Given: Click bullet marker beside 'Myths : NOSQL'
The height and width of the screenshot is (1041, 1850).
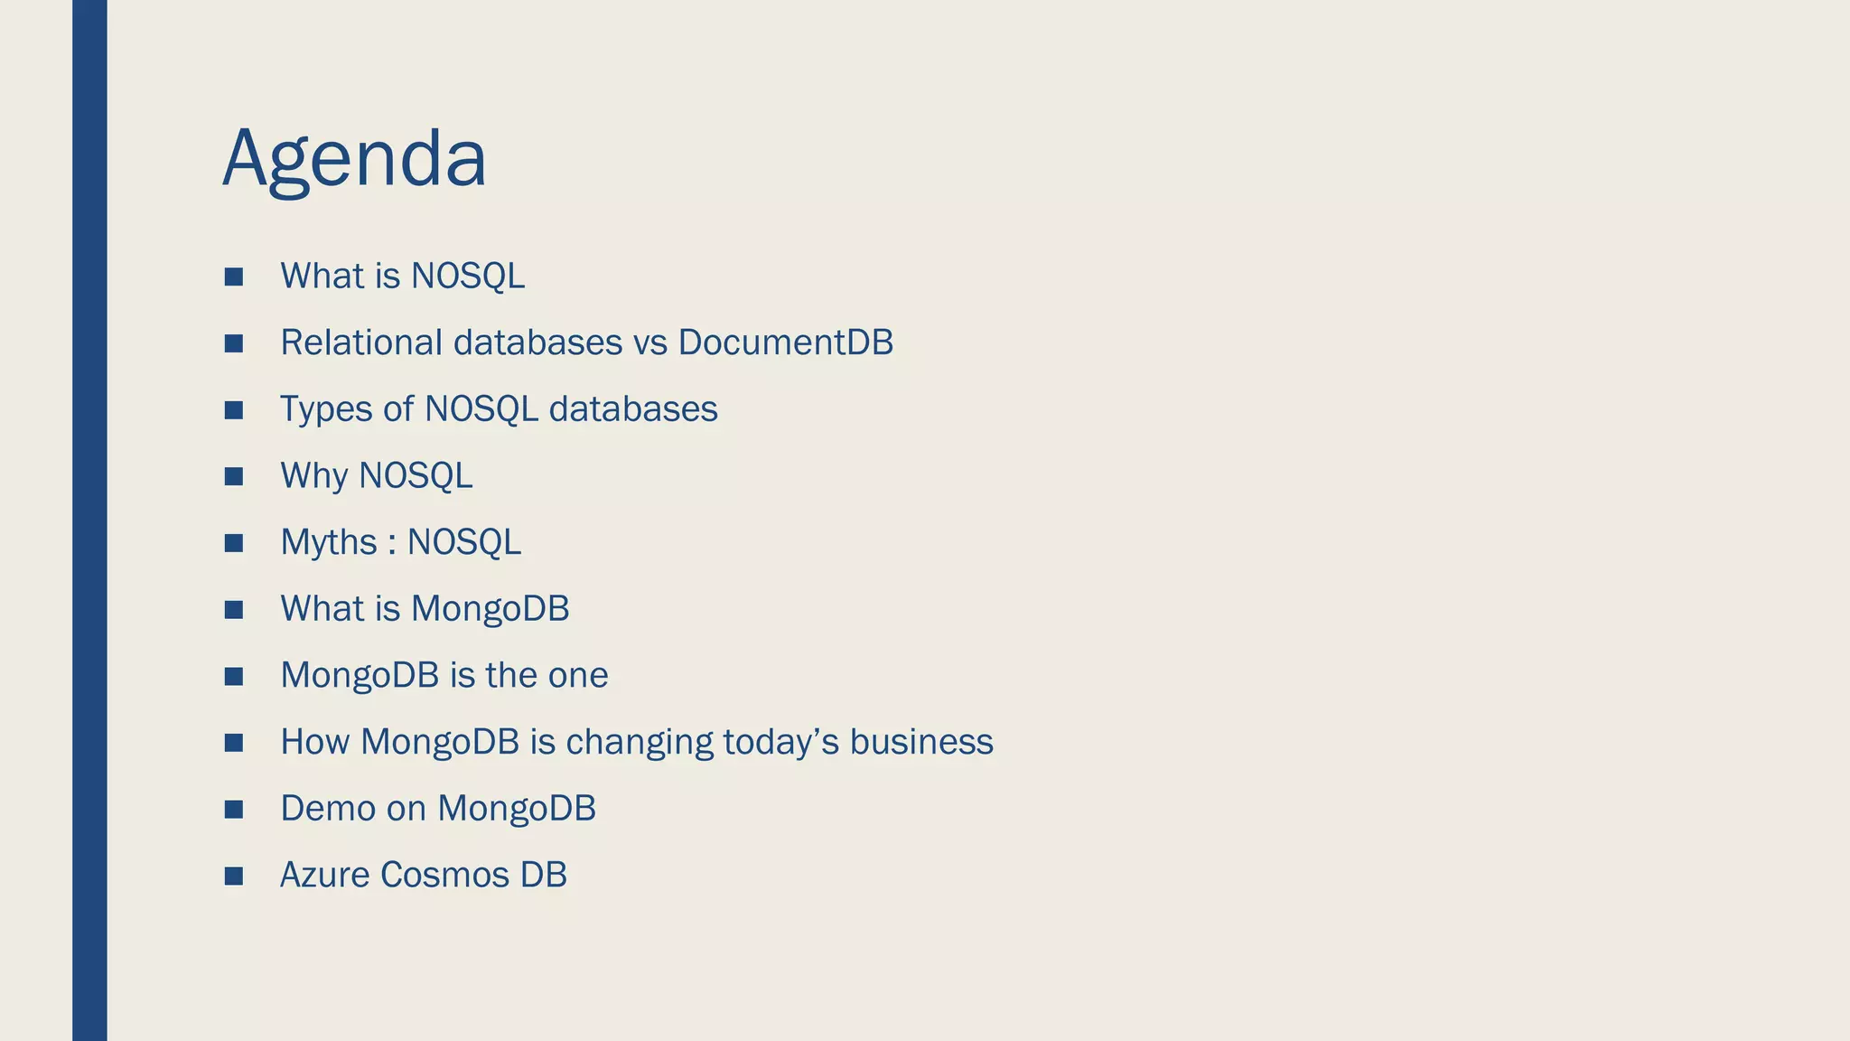Looking at the screenshot, I should [233, 543].
